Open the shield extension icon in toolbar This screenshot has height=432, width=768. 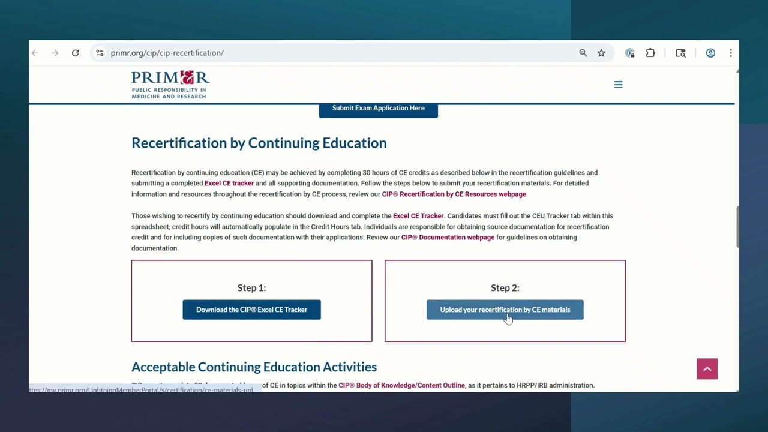(x=629, y=53)
